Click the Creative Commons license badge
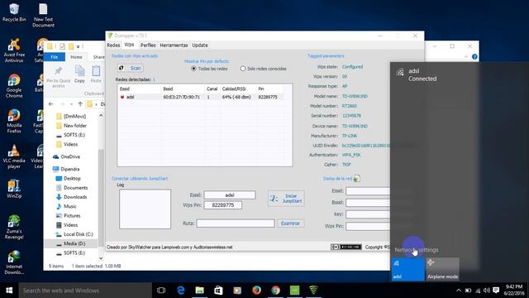Image resolution: width=529 pixels, height=298 pixels. (346, 247)
